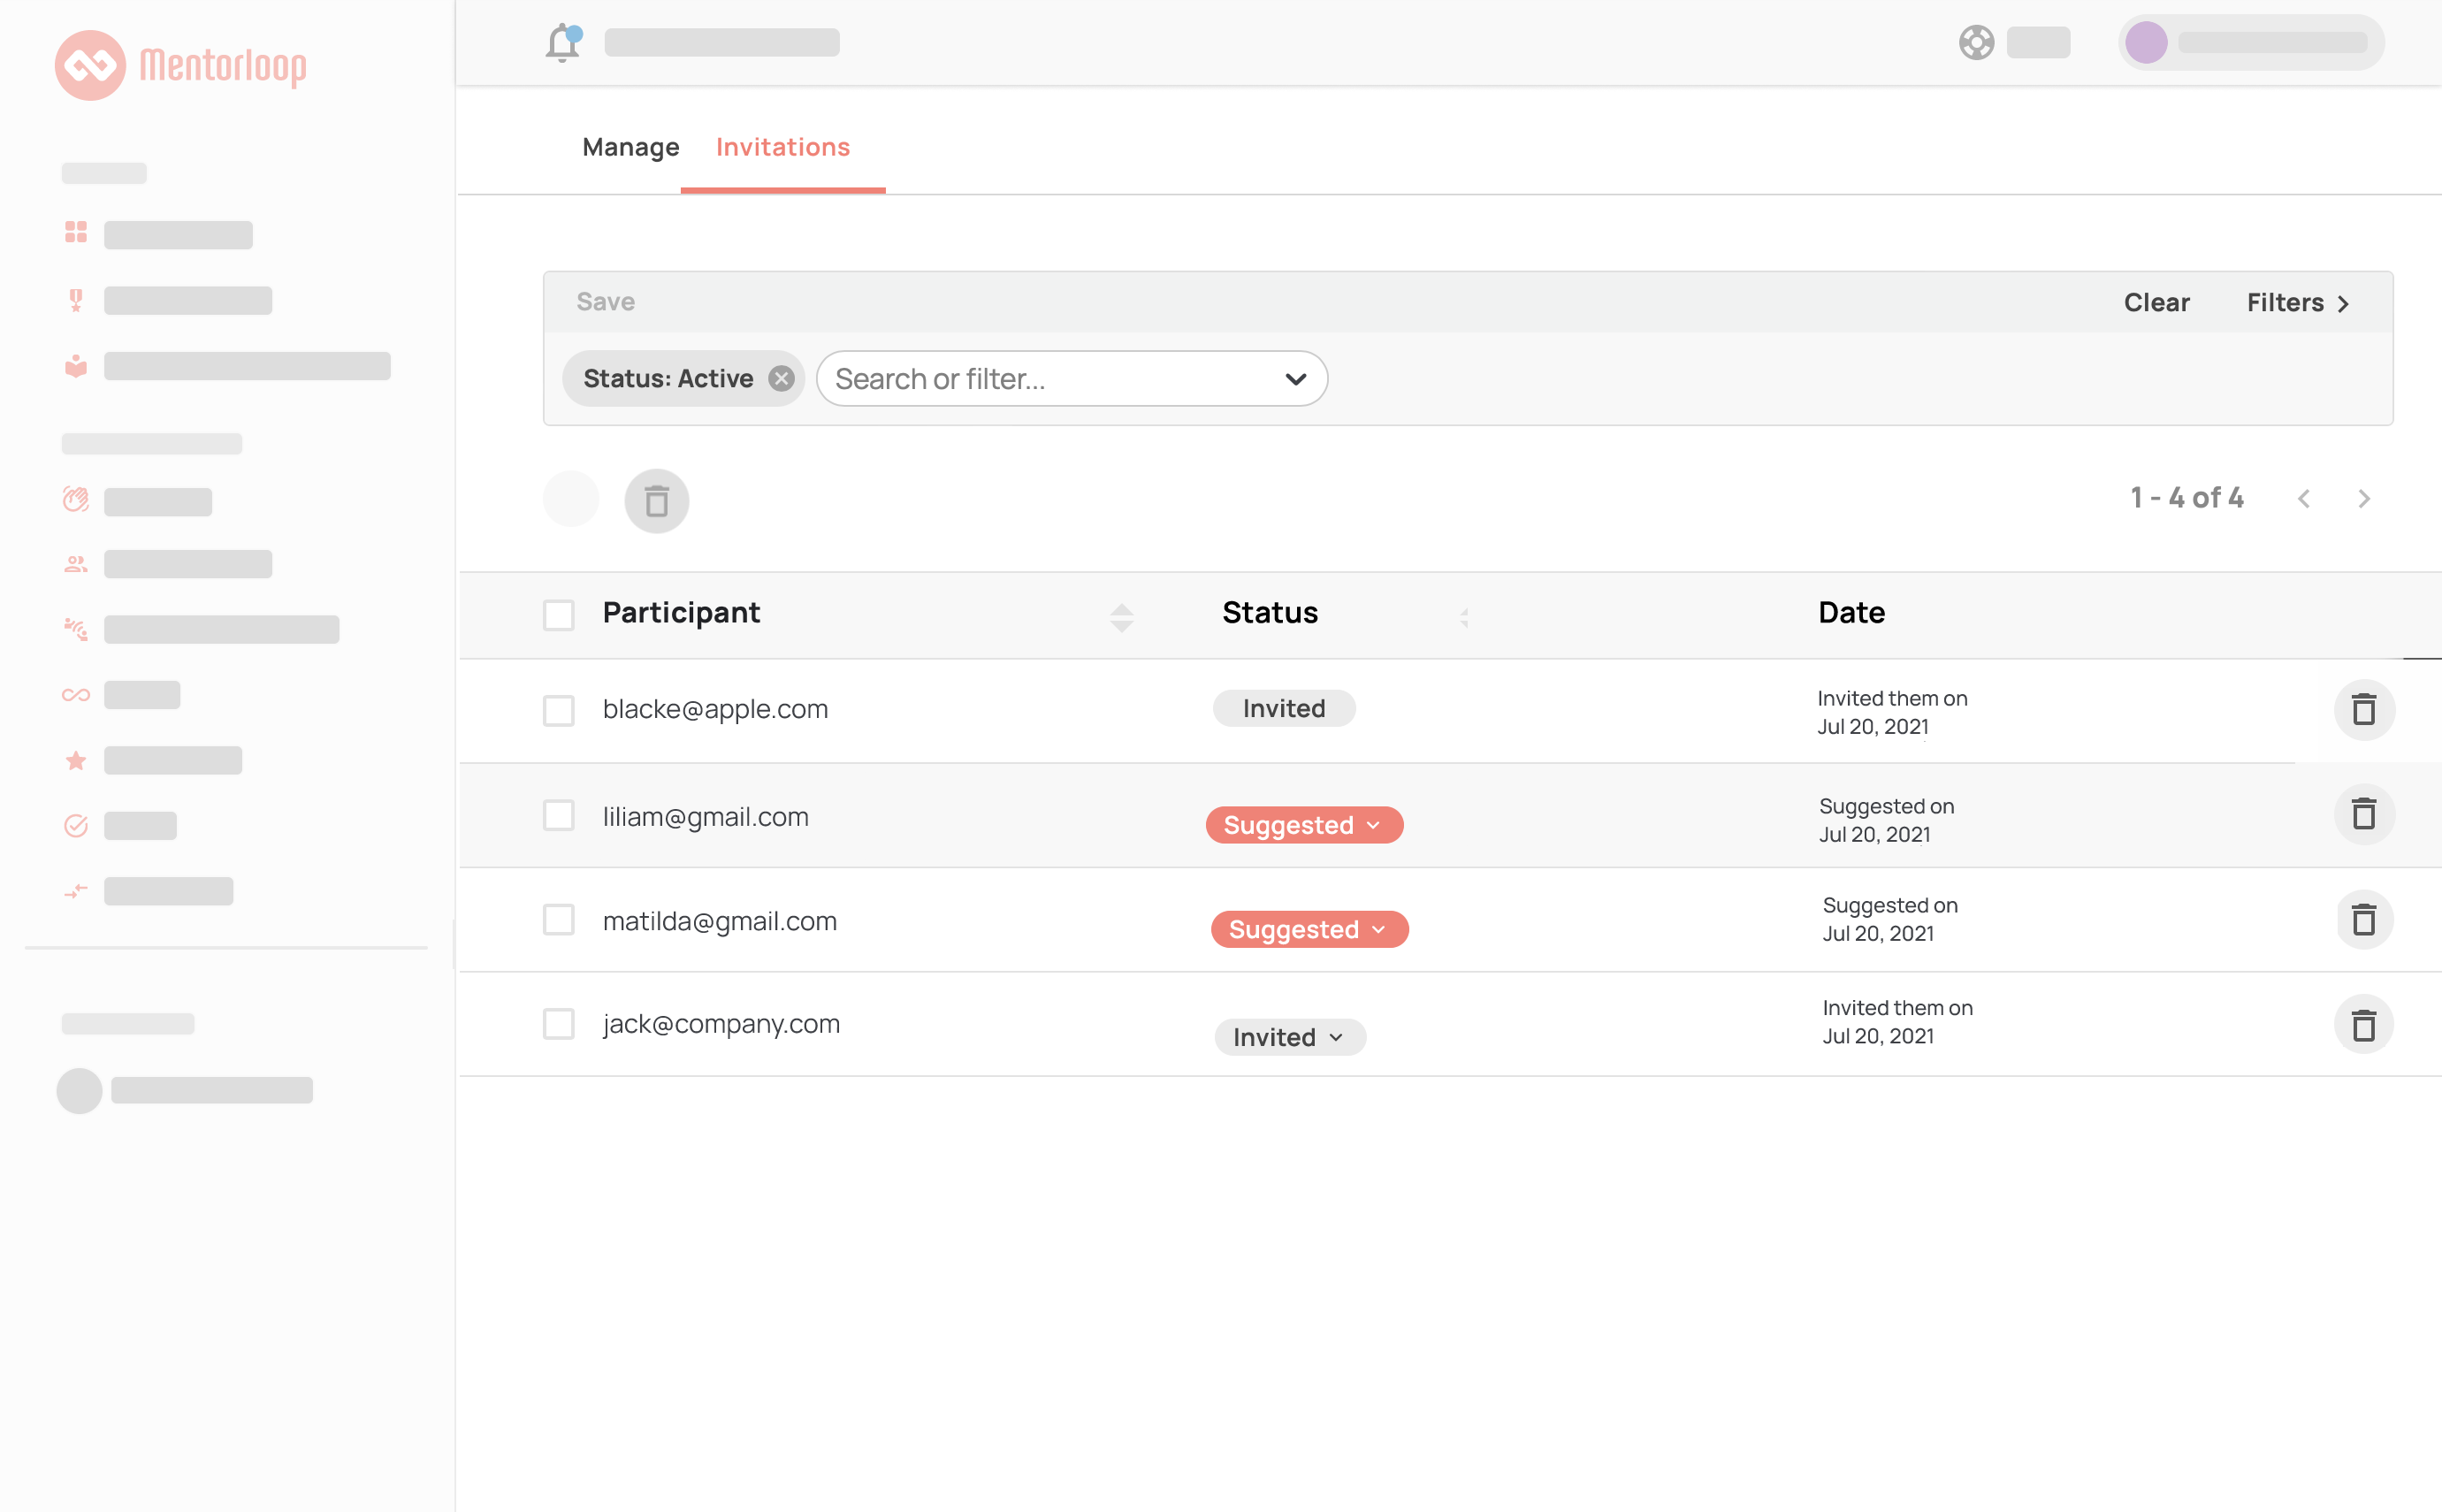Check the box for blacke@apple.com
Screen dimensions: 2442x1512
pos(559,711)
